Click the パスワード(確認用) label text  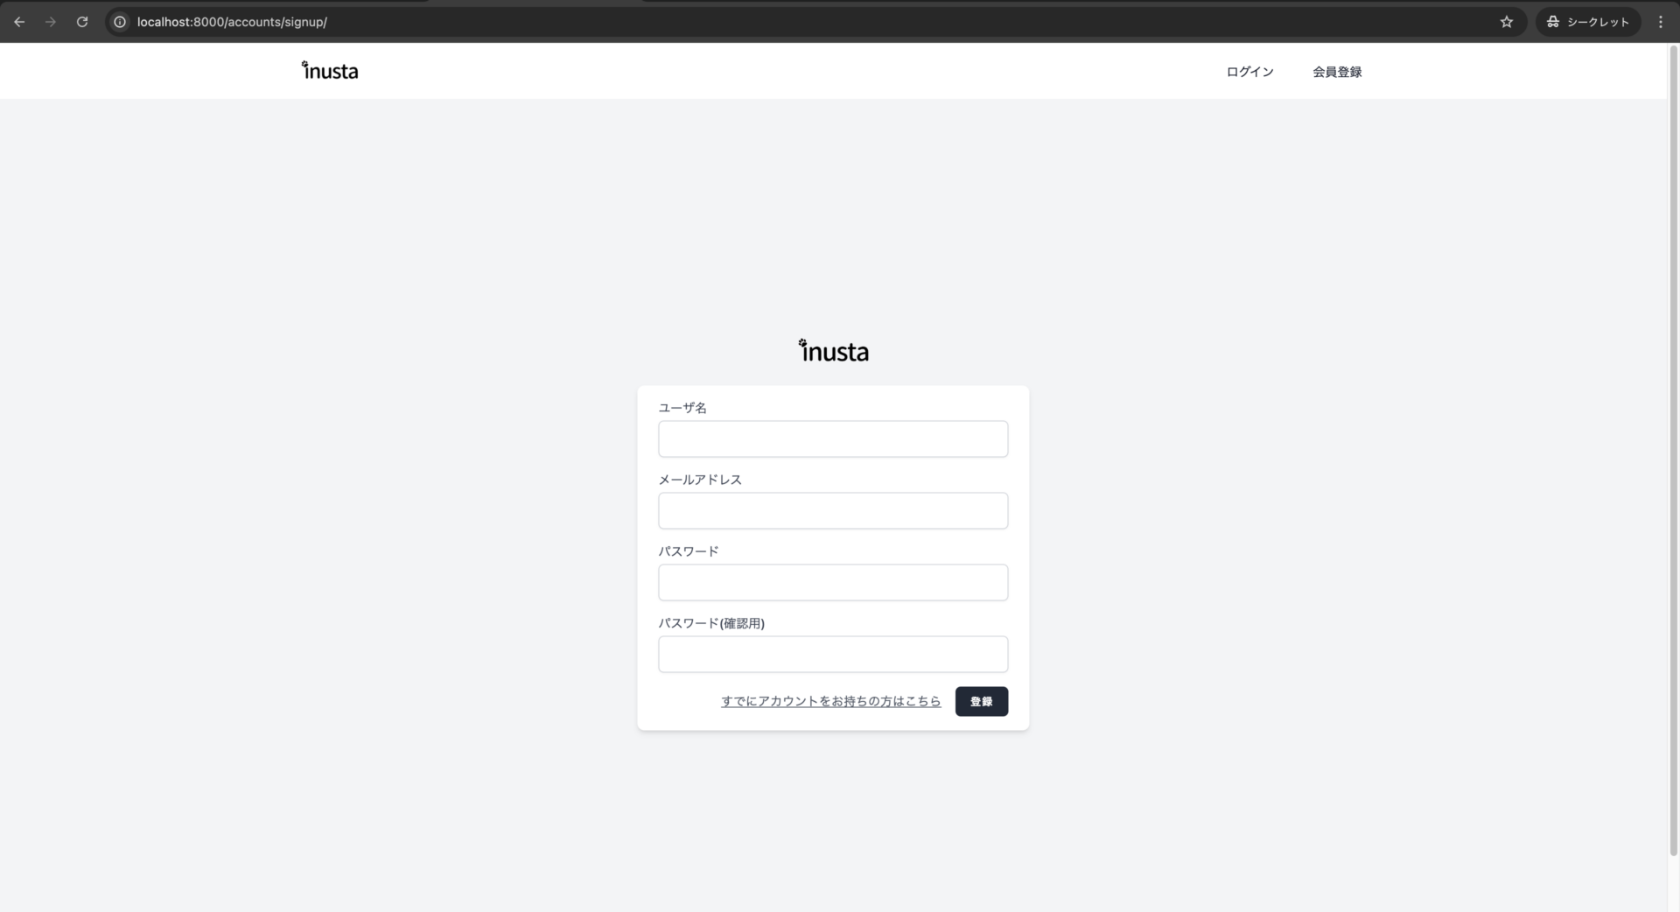point(711,623)
